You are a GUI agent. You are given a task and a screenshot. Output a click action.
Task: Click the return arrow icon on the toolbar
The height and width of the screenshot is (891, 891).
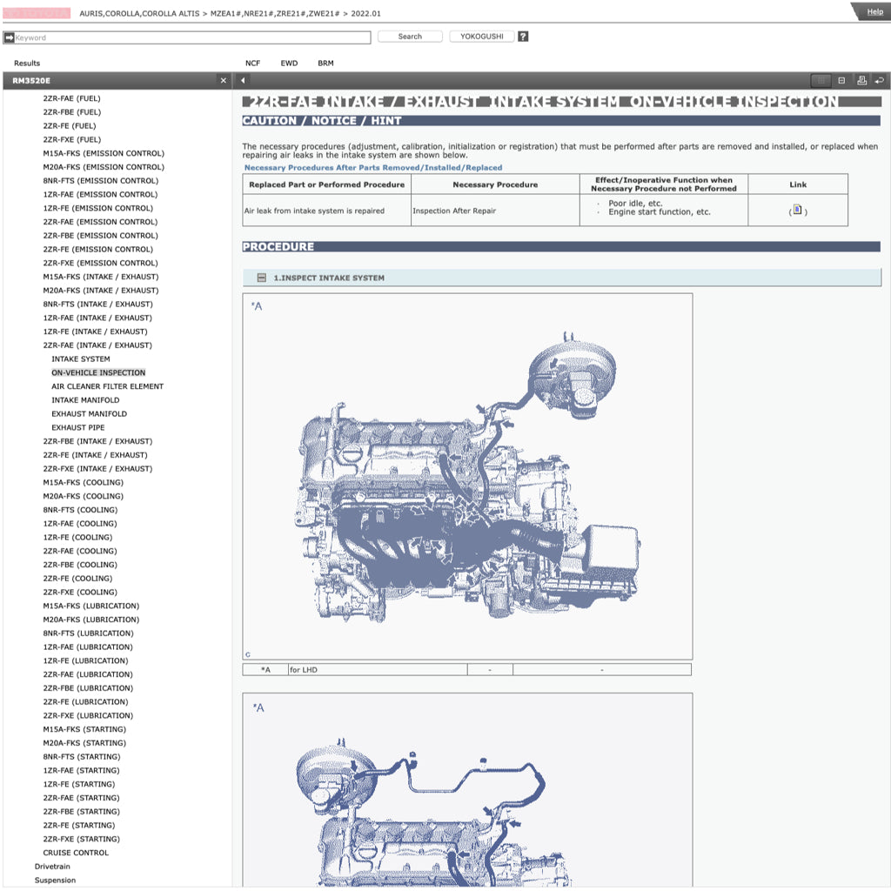point(881,80)
